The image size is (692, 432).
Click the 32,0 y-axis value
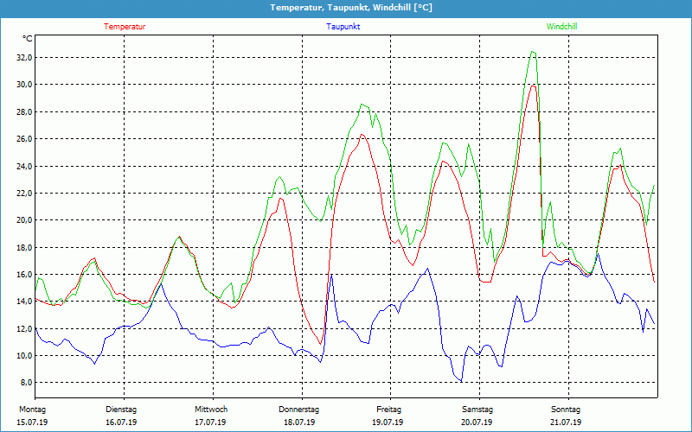click(x=24, y=58)
